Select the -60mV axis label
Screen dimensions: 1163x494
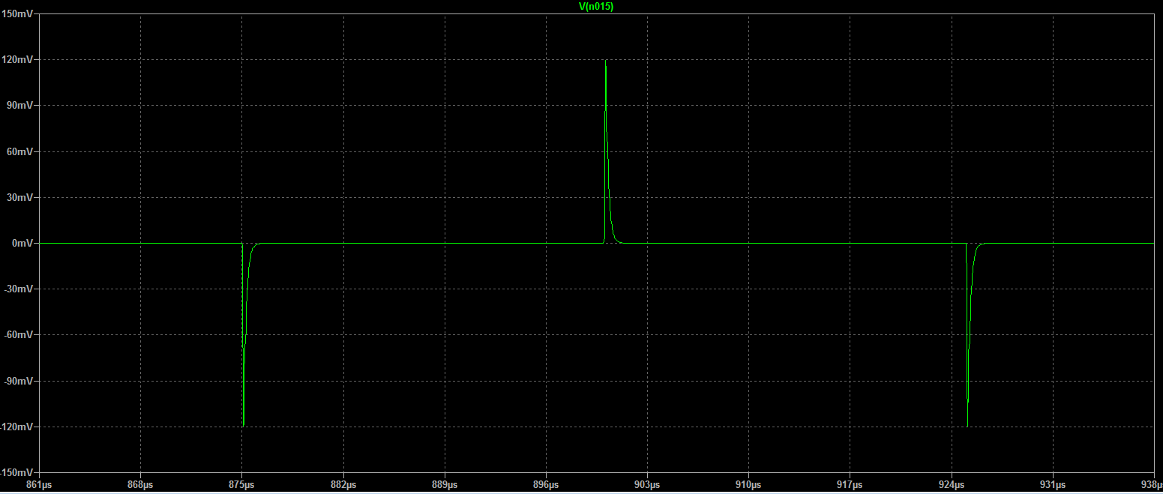[x=18, y=335]
